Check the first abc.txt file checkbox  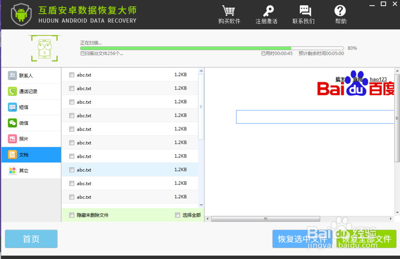[71, 75]
